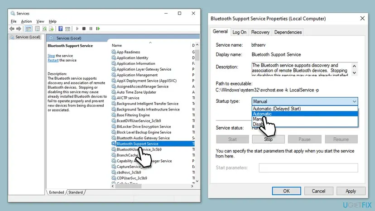Image resolution: width=375 pixels, height=211 pixels.
Task: Toggle Show/Hide Console Tree toolbar icon
Action: pos(28,29)
